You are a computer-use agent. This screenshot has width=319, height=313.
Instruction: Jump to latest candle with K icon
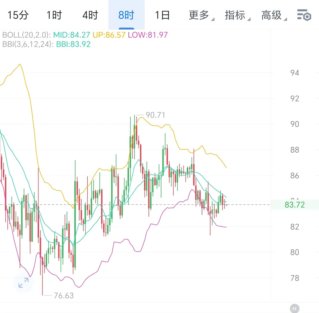(295, 308)
